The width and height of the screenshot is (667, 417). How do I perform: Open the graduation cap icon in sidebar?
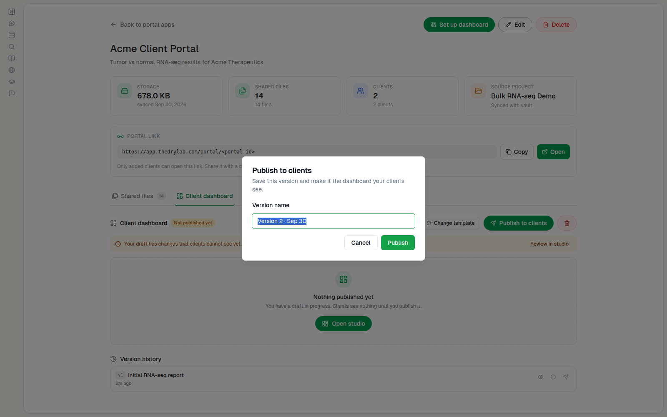tap(12, 82)
